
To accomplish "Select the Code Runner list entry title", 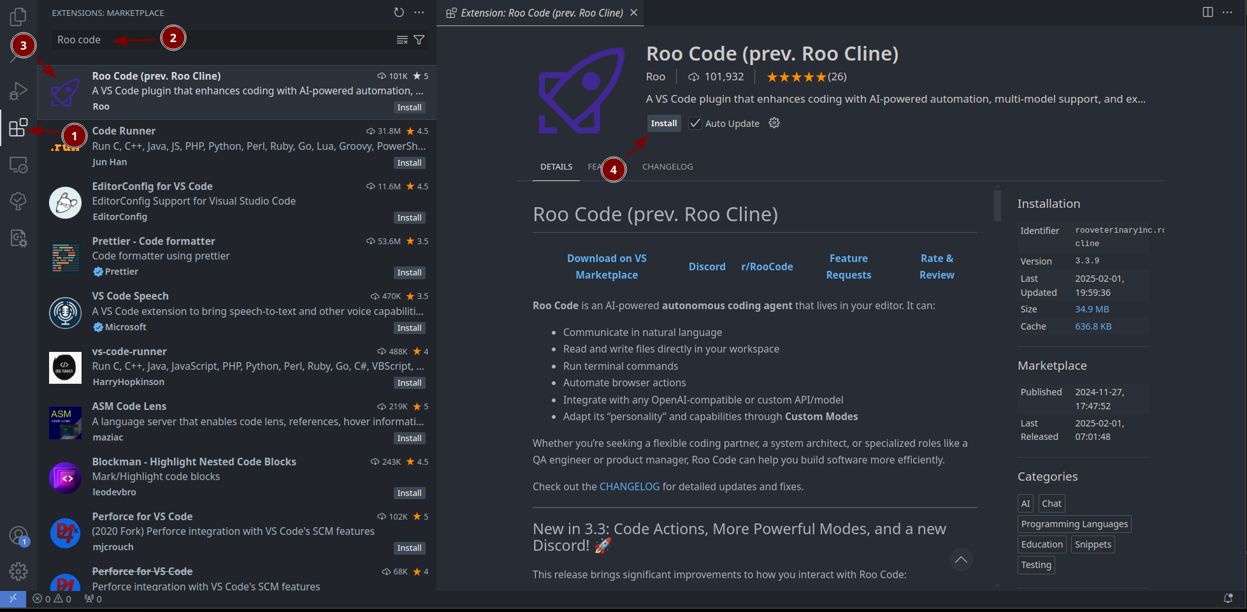I will click(x=124, y=131).
